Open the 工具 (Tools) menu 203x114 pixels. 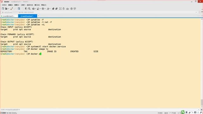pos(23,5)
